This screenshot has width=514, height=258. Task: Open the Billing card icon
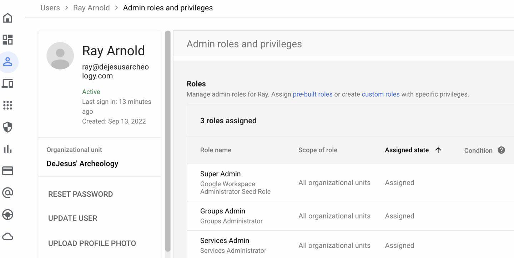pyautogui.click(x=7, y=171)
